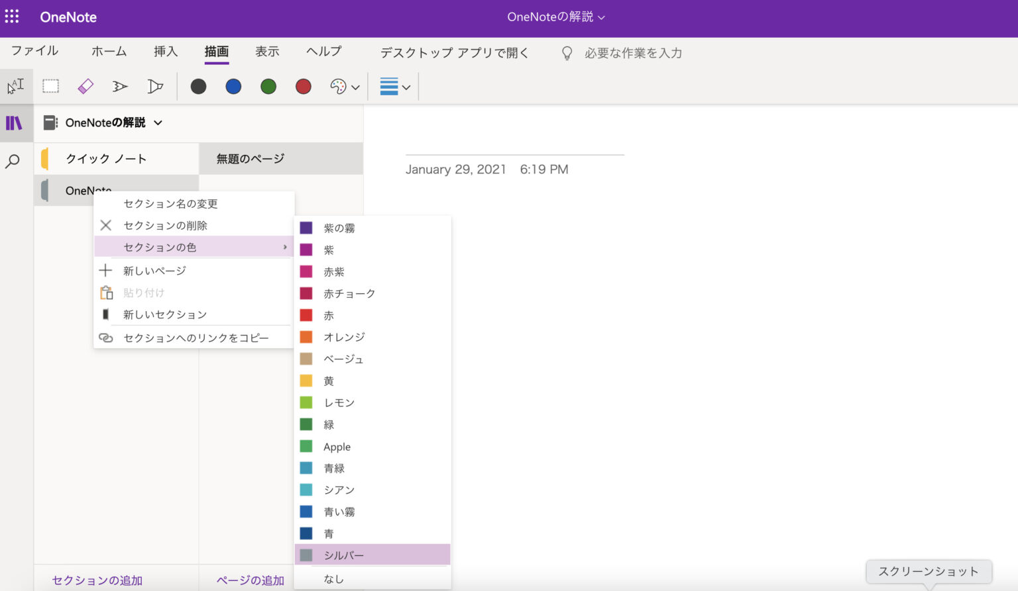Open the OneNoteの解説 title dropdown
1018x591 pixels.
click(x=556, y=17)
